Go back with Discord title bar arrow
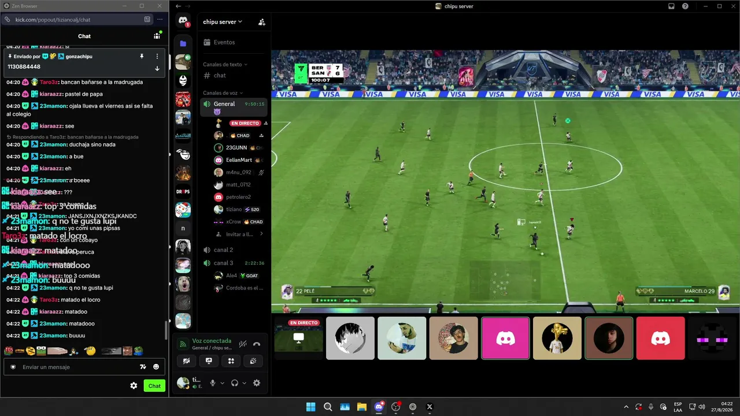This screenshot has height=416, width=740. click(x=179, y=6)
